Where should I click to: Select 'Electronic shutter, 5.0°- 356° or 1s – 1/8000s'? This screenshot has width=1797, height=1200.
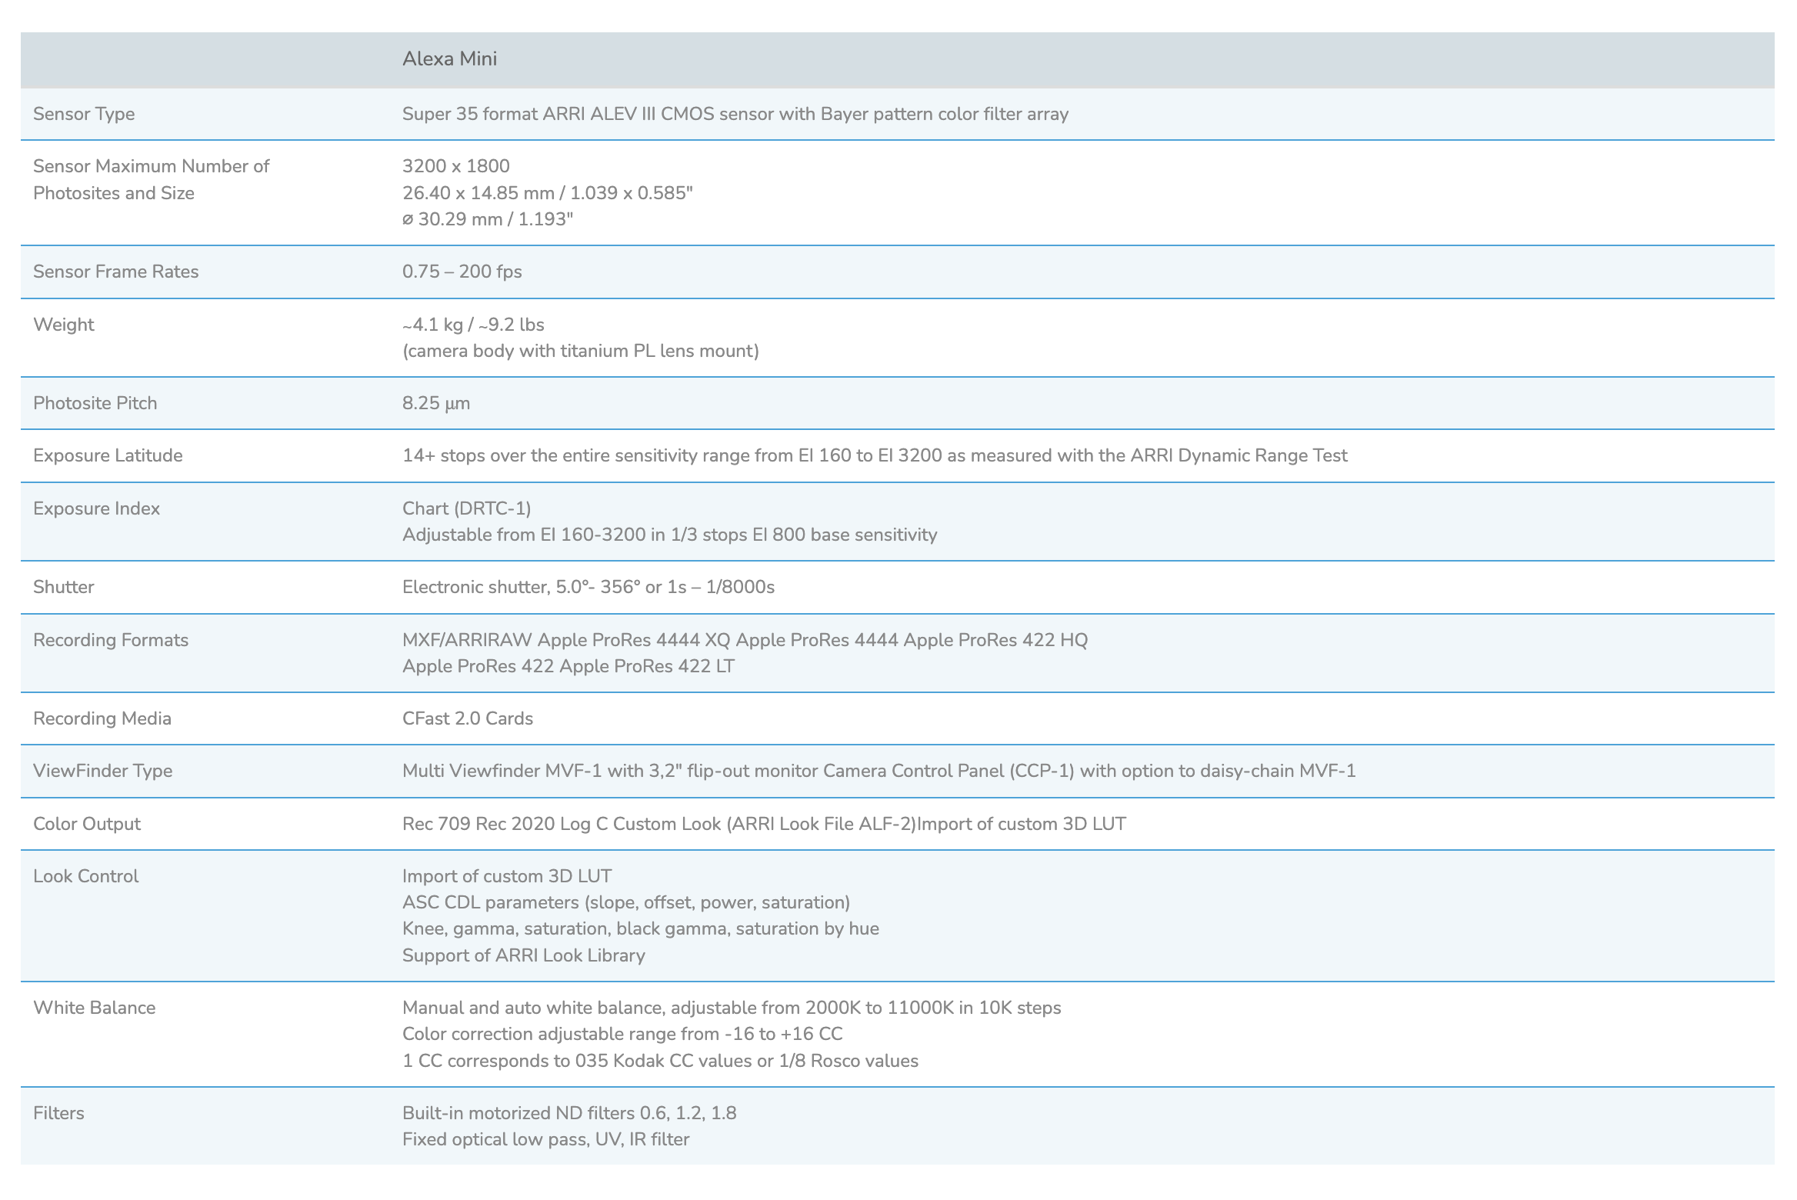(588, 587)
